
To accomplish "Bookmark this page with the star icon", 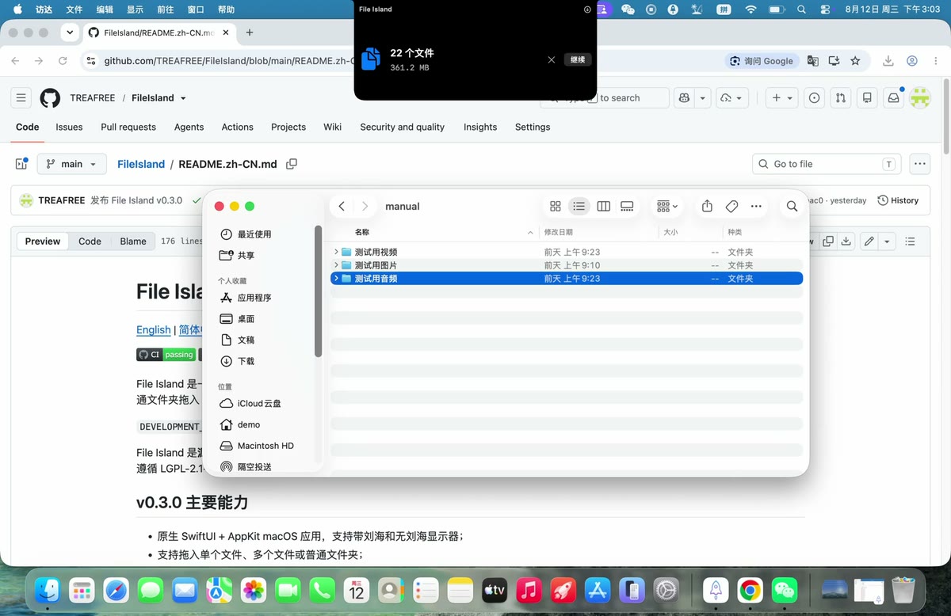I will point(855,61).
